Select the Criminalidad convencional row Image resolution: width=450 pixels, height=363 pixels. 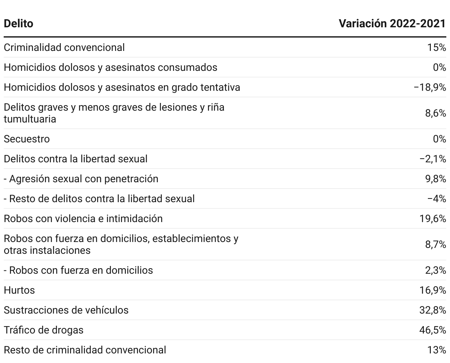[x=225, y=47]
